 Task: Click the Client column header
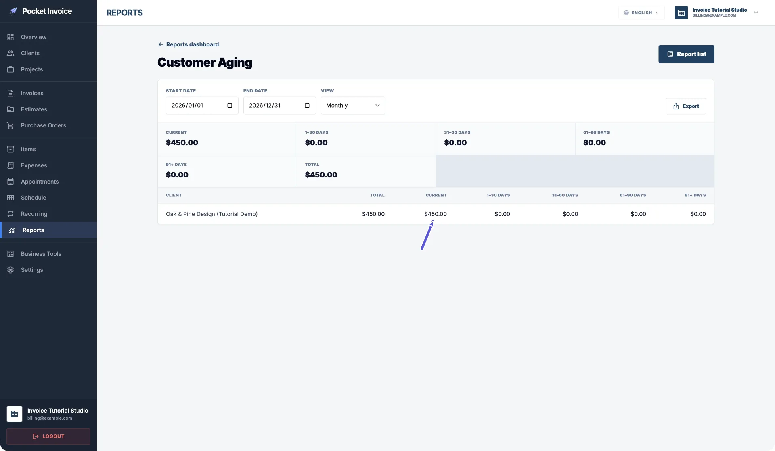(174, 195)
